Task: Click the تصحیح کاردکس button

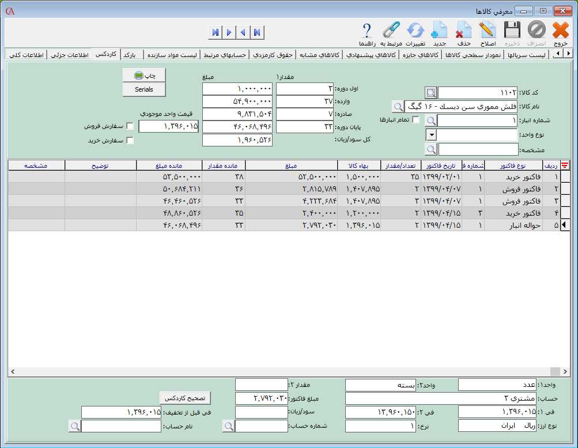Action: 185,398
